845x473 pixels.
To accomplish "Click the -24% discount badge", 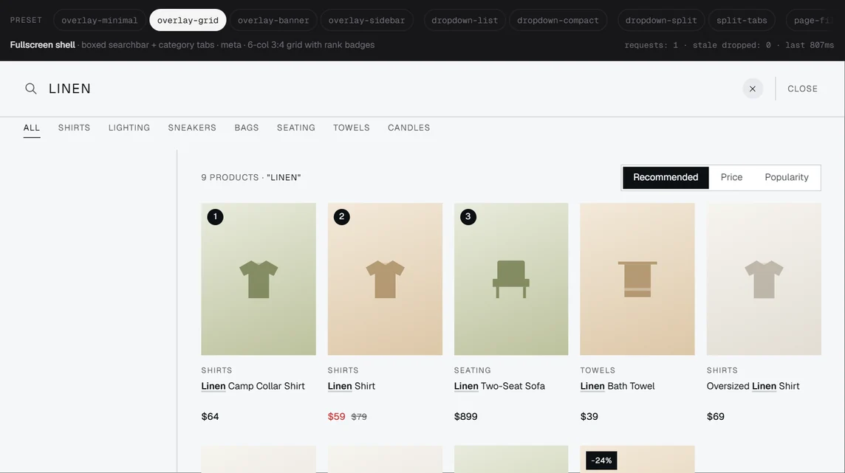I will pyautogui.click(x=601, y=460).
